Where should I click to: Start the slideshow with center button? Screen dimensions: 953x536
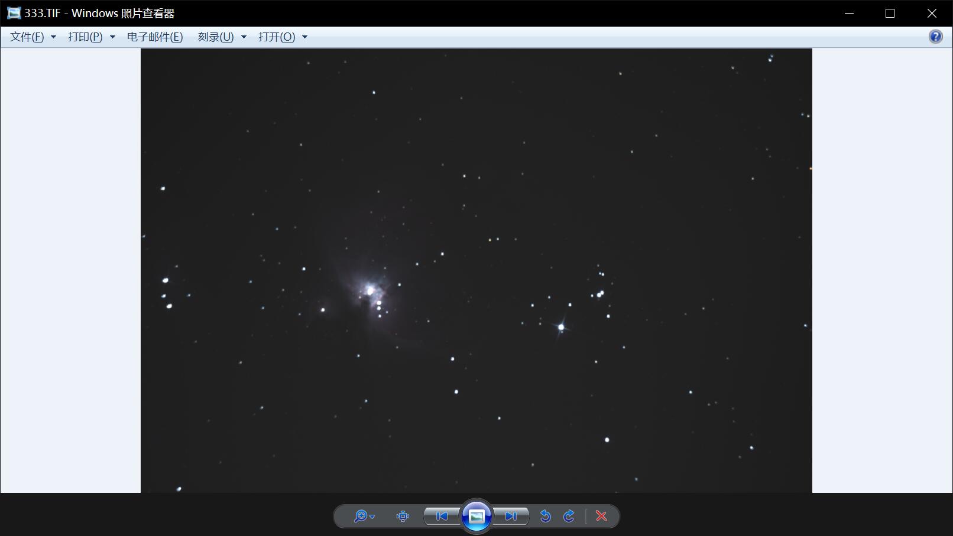(476, 517)
